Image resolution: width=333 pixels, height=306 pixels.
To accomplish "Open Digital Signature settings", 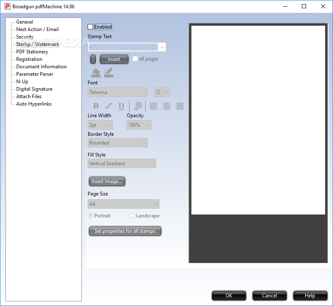I will coord(34,89).
